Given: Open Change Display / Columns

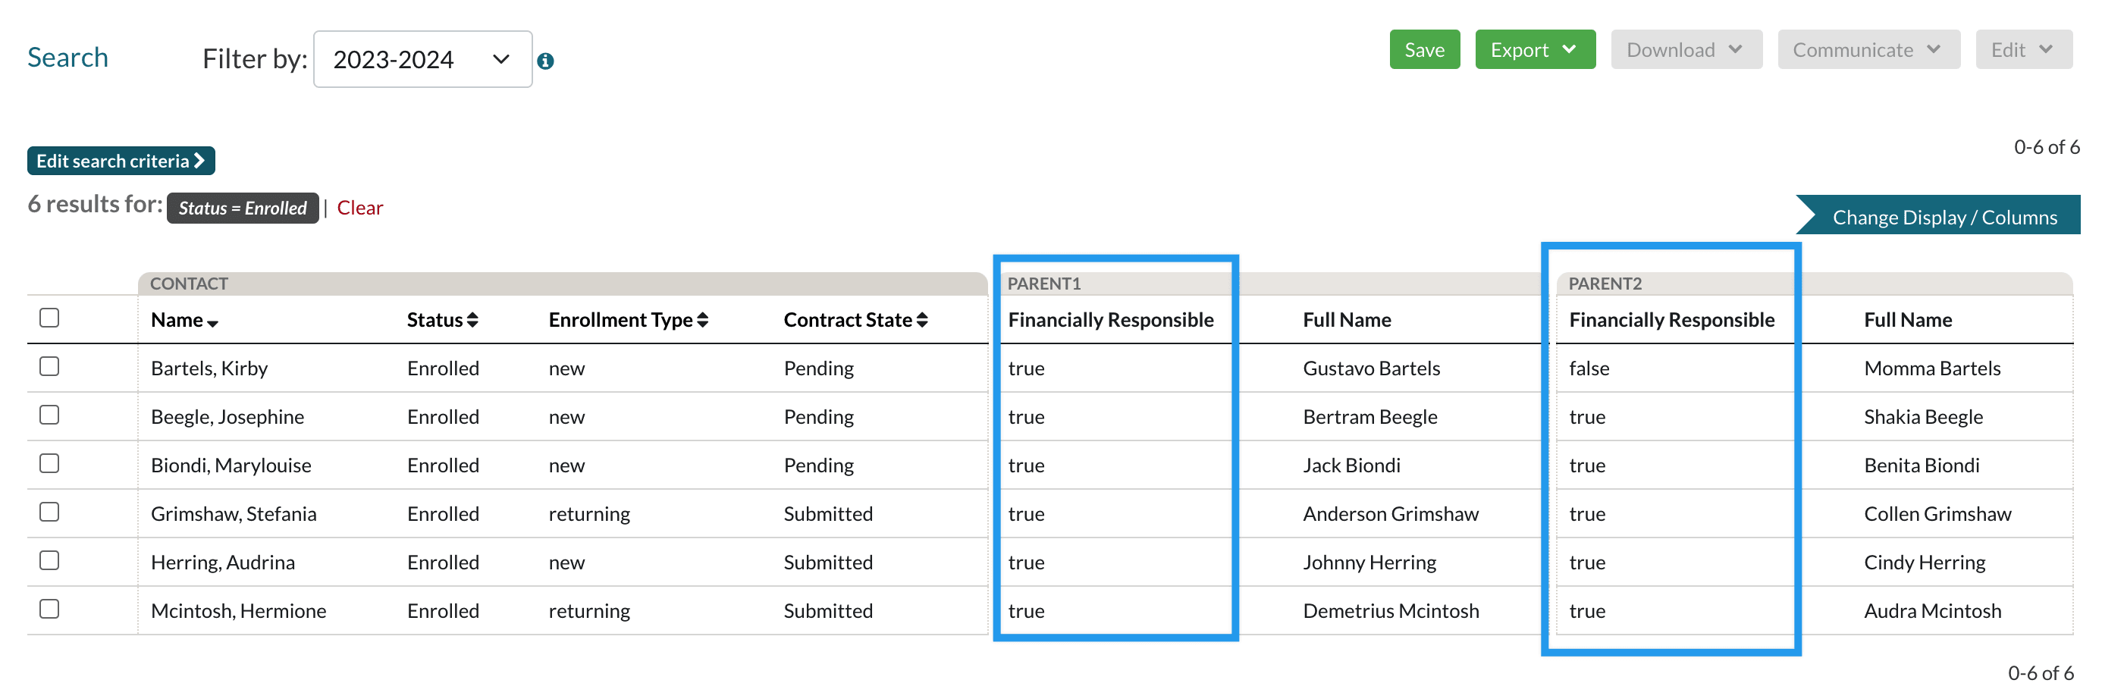Looking at the screenshot, I should (1944, 217).
